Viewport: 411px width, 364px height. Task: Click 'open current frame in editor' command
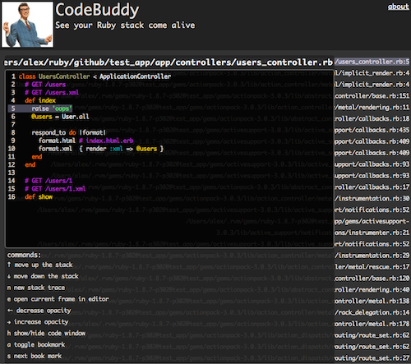click(58, 299)
